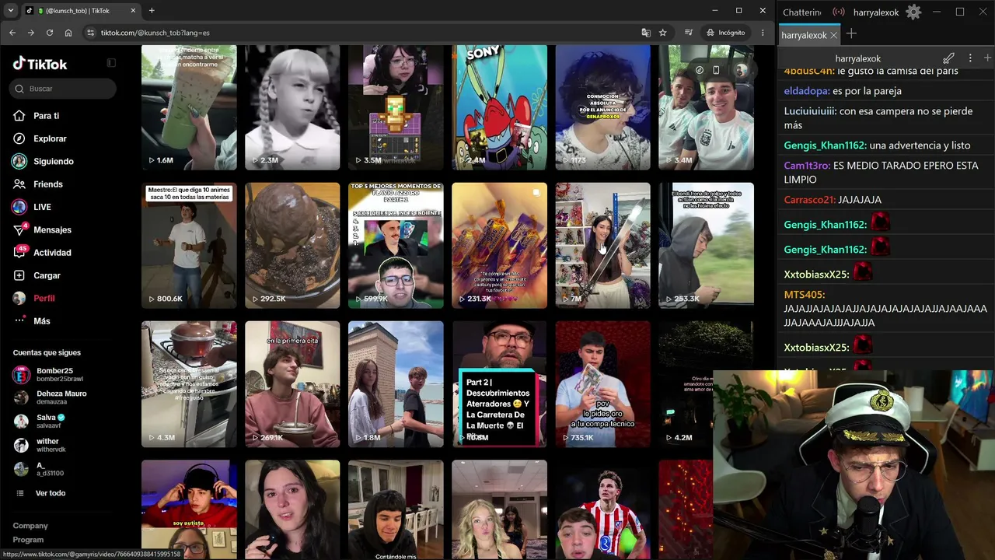The width and height of the screenshot is (995, 560).
Task: Open the translate page icon
Action: [x=646, y=33]
